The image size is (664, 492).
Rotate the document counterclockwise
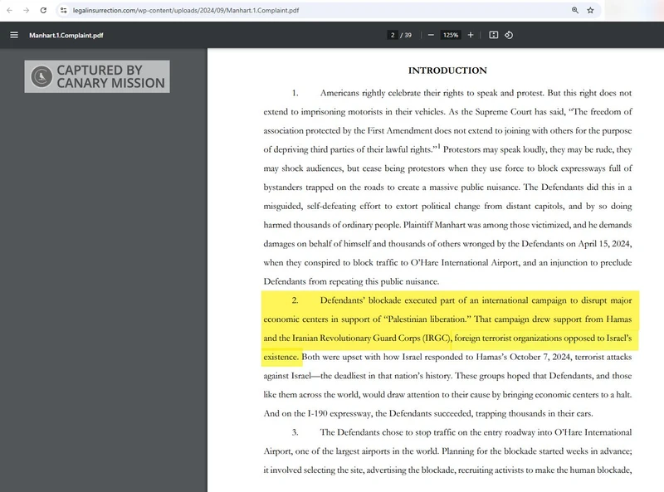click(x=509, y=35)
